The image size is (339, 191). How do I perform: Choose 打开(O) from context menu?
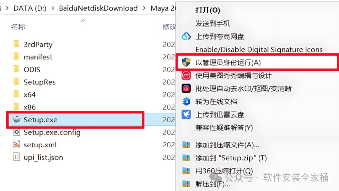[207, 10]
